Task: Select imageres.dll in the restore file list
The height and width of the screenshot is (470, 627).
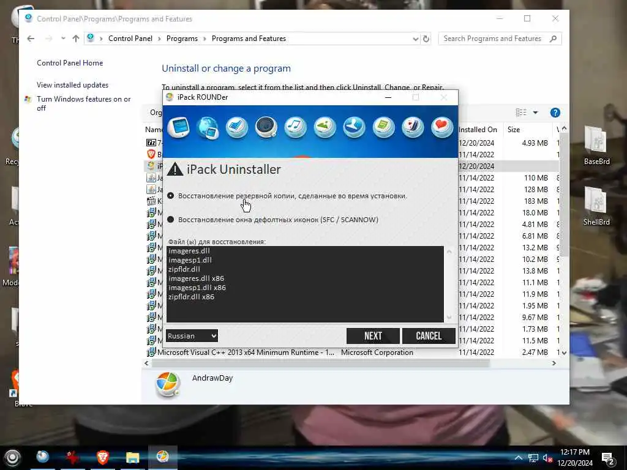Action: pyautogui.click(x=189, y=251)
